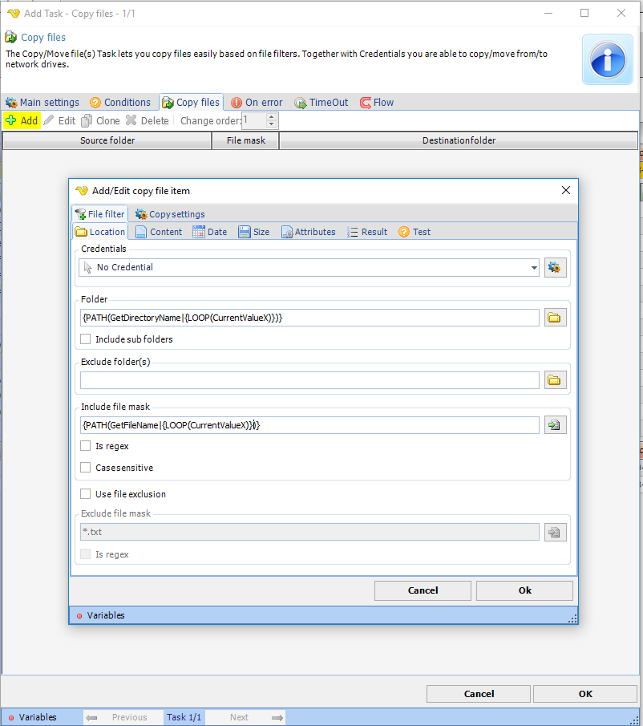Image resolution: width=643 pixels, height=726 pixels.
Task: Enable Include sub folders checkbox
Action: pyautogui.click(x=86, y=339)
